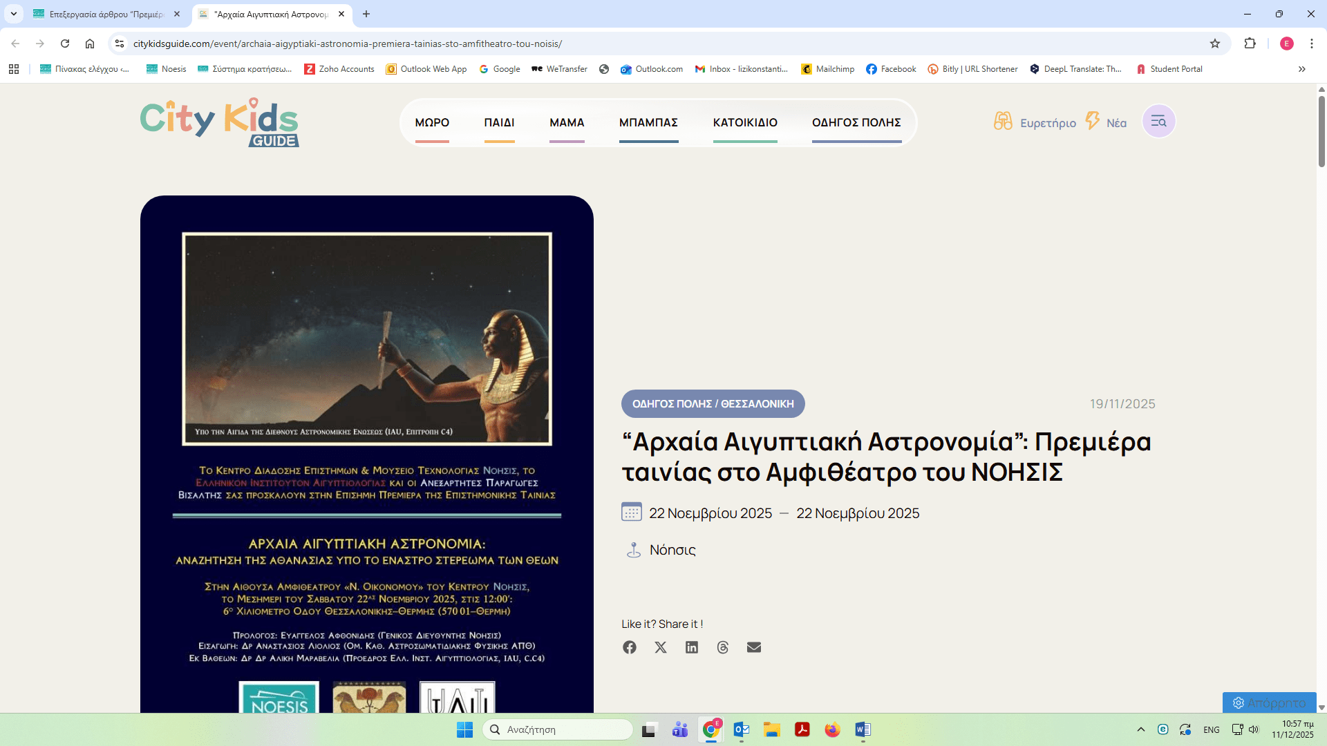
Task: Share event on Facebook icon
Action: [629, 647]
